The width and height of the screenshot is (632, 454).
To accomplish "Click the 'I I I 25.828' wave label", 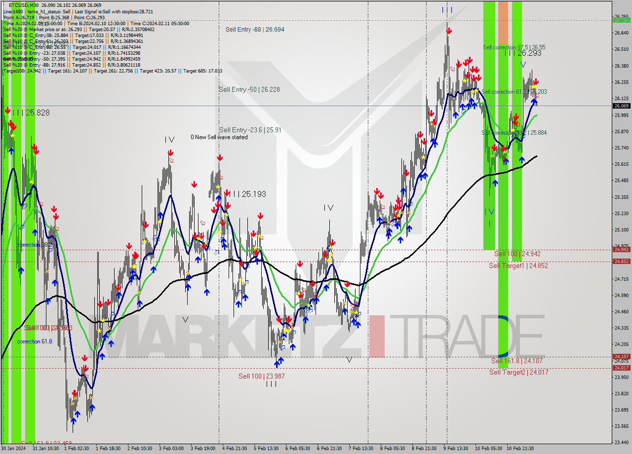I will 31,113.
